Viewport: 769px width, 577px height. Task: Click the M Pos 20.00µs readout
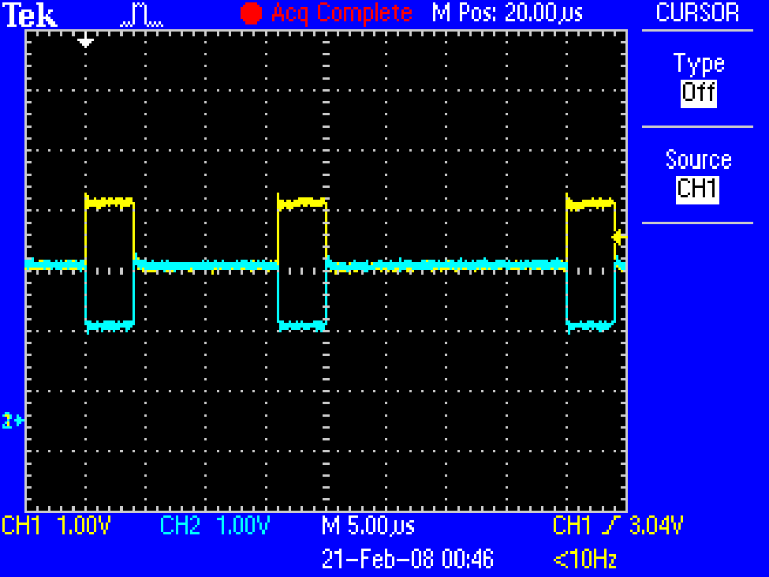pyautogui.click(x=508, y=13)
